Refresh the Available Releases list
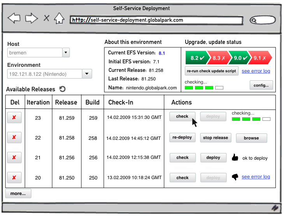This screenshot has width=284, height=216. 62,89
